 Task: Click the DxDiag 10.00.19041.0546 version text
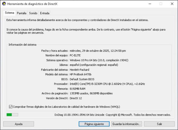79,115
